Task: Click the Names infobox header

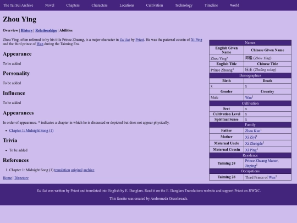Action: coord(250,42)
